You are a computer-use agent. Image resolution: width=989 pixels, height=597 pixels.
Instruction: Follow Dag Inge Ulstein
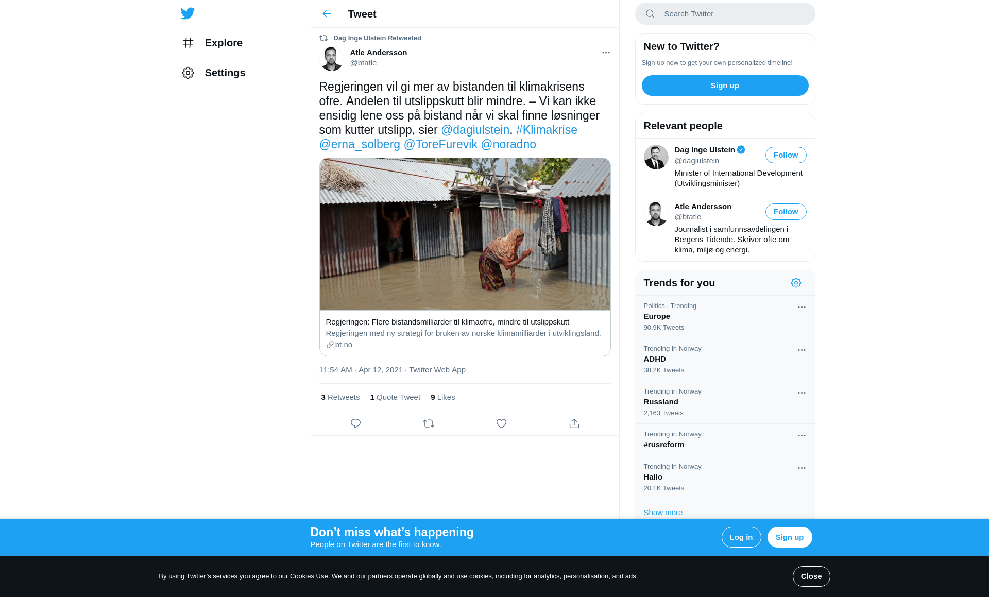point(786,155)
